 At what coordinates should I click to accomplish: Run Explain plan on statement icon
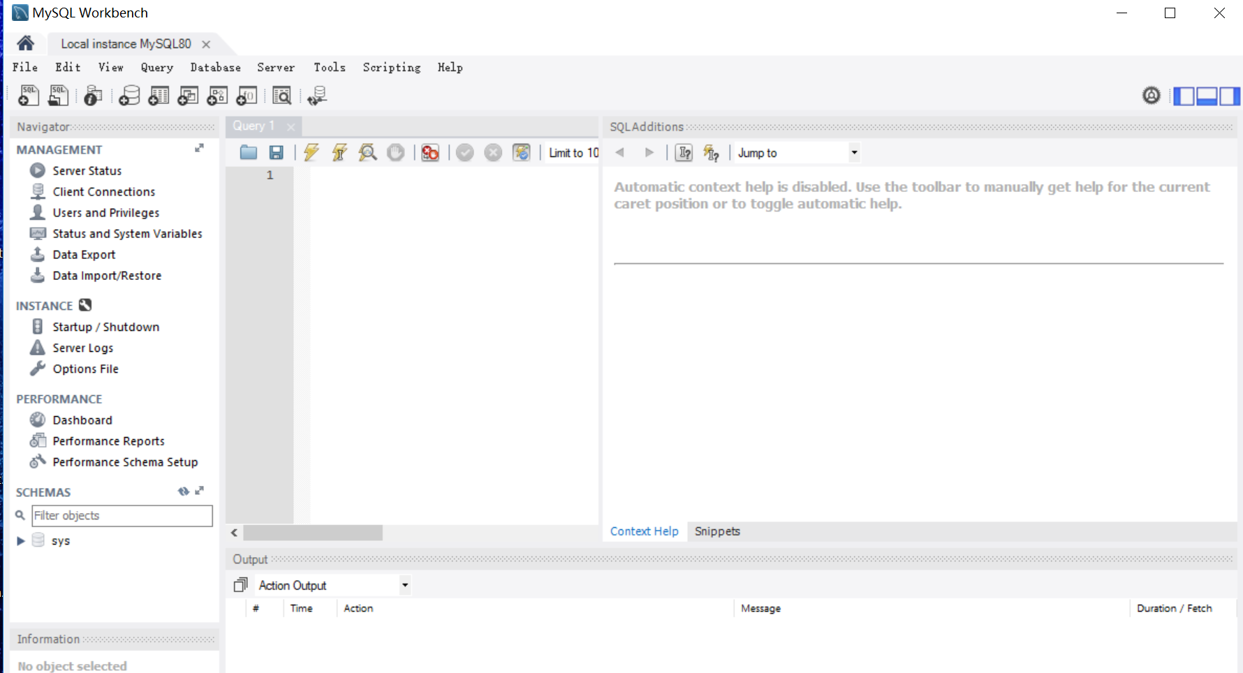[x=367, y=152]
